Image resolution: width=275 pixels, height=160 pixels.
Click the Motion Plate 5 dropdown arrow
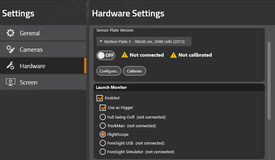[x=101, y=41]
